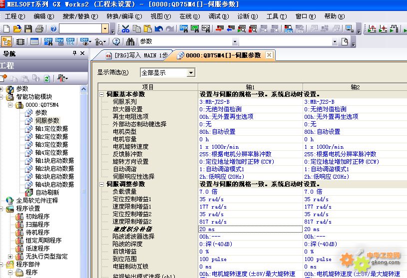Close the 0000:QD75M4[]-伺服参数 tab
The width and height of the screenshot is (407, 278).
coord(269,55)
